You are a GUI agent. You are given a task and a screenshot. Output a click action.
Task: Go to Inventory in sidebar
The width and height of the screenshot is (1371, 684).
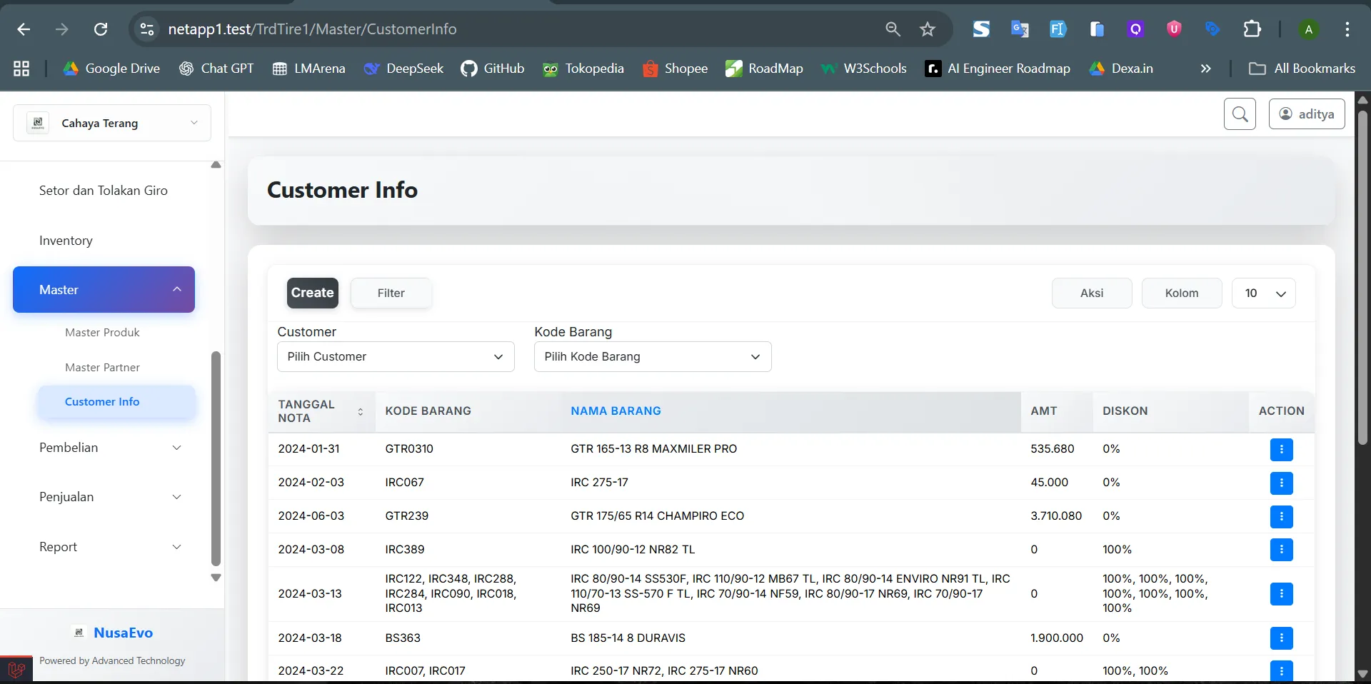click(x=66, y=241)
